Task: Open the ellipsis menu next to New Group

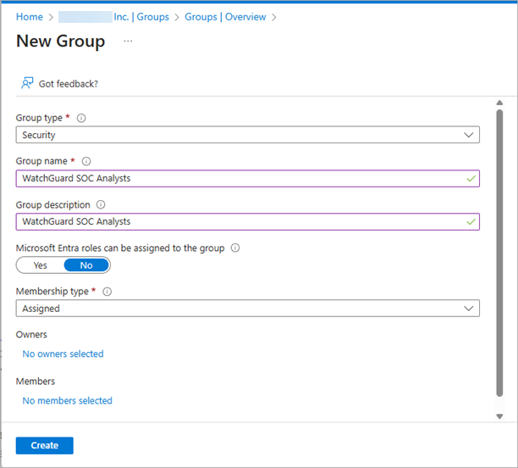Action: pyautogui.click(x=128, y=41)
